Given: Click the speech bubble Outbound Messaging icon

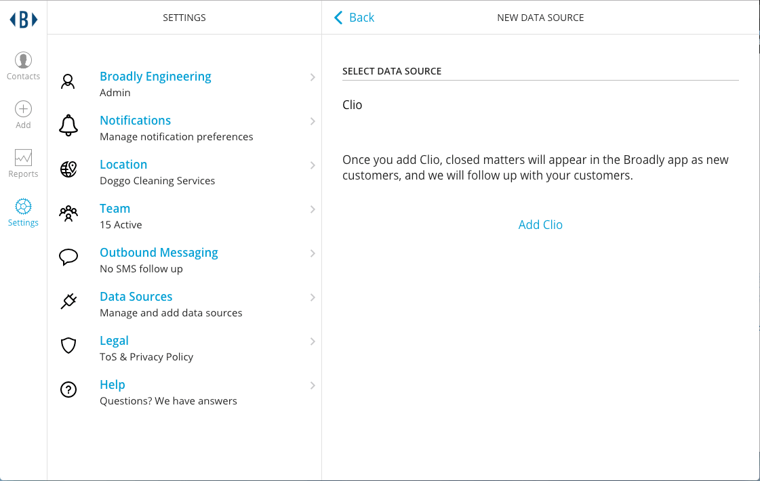Looking at the screenshot, I should click(68, 257).
